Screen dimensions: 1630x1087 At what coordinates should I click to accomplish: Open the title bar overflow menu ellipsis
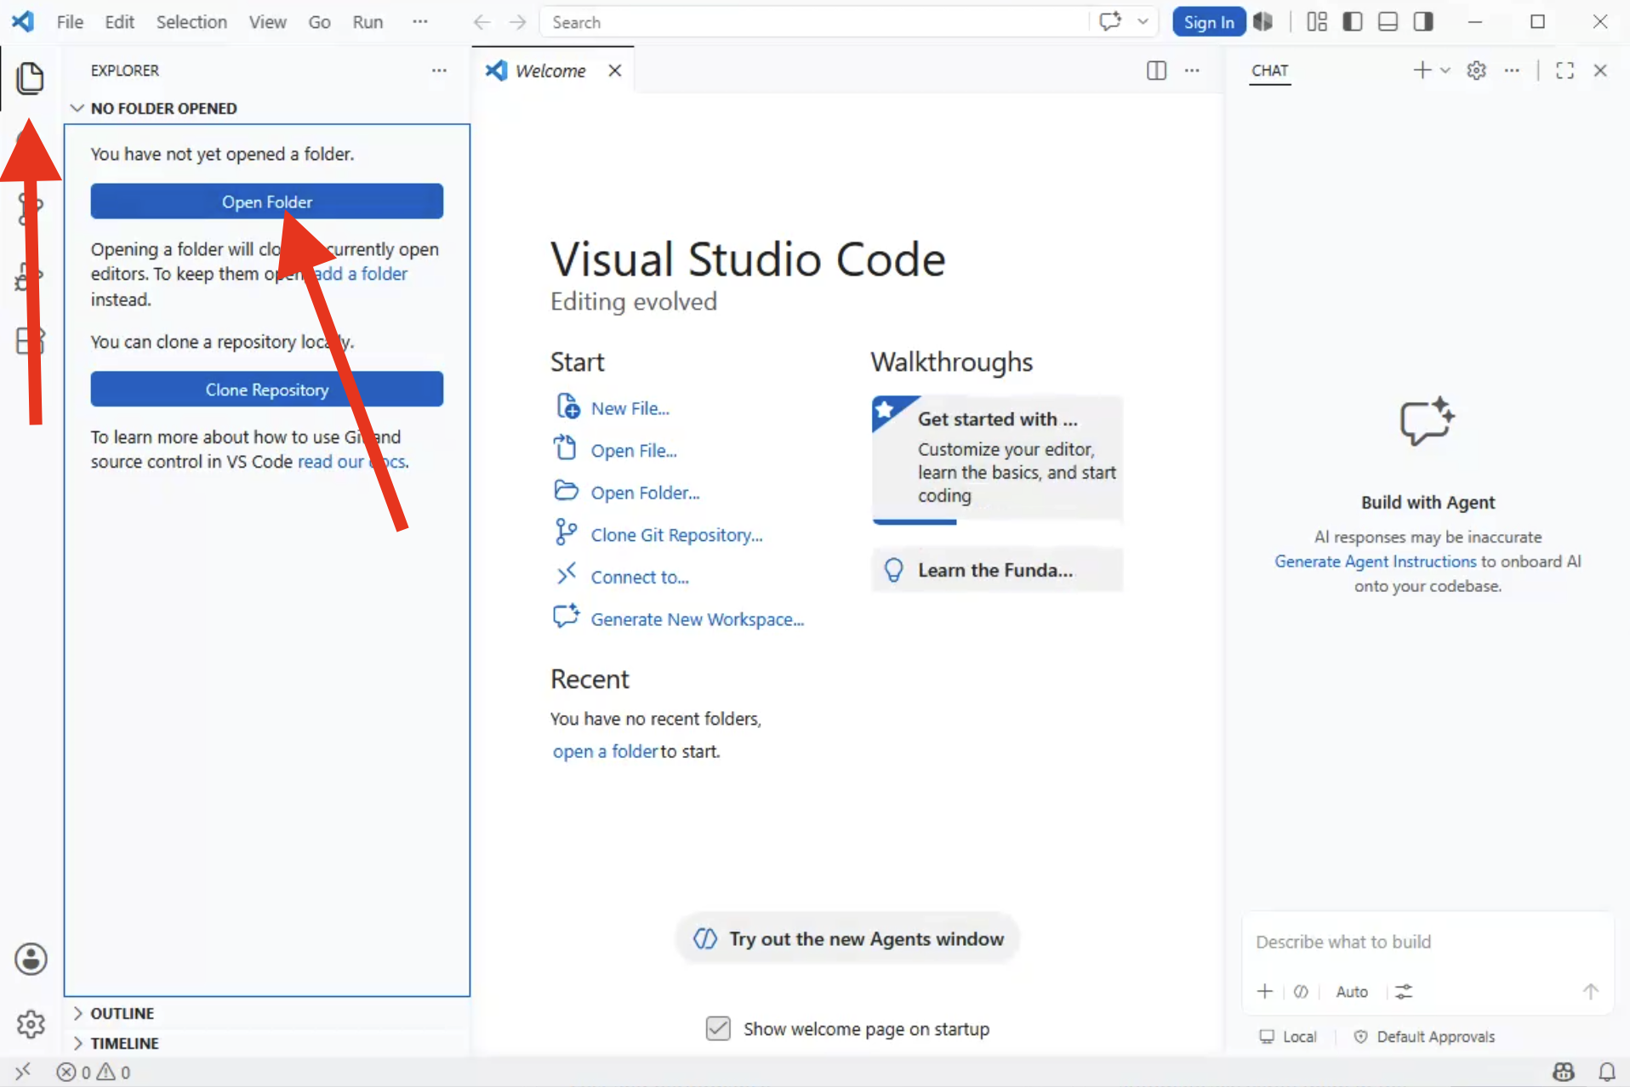[420, 22]
